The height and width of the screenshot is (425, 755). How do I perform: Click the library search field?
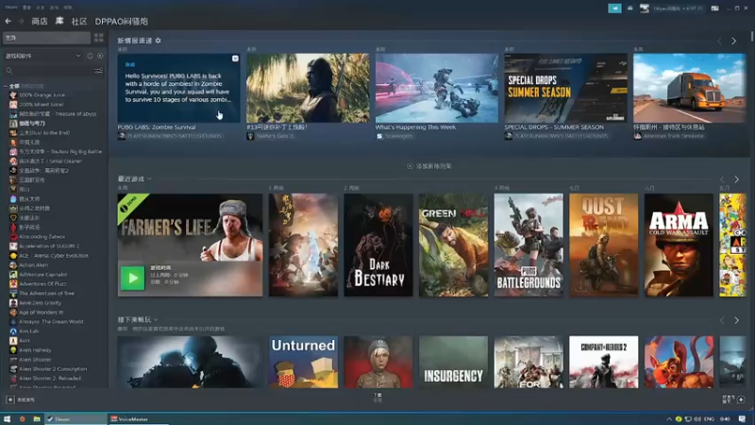coord(48,71)
